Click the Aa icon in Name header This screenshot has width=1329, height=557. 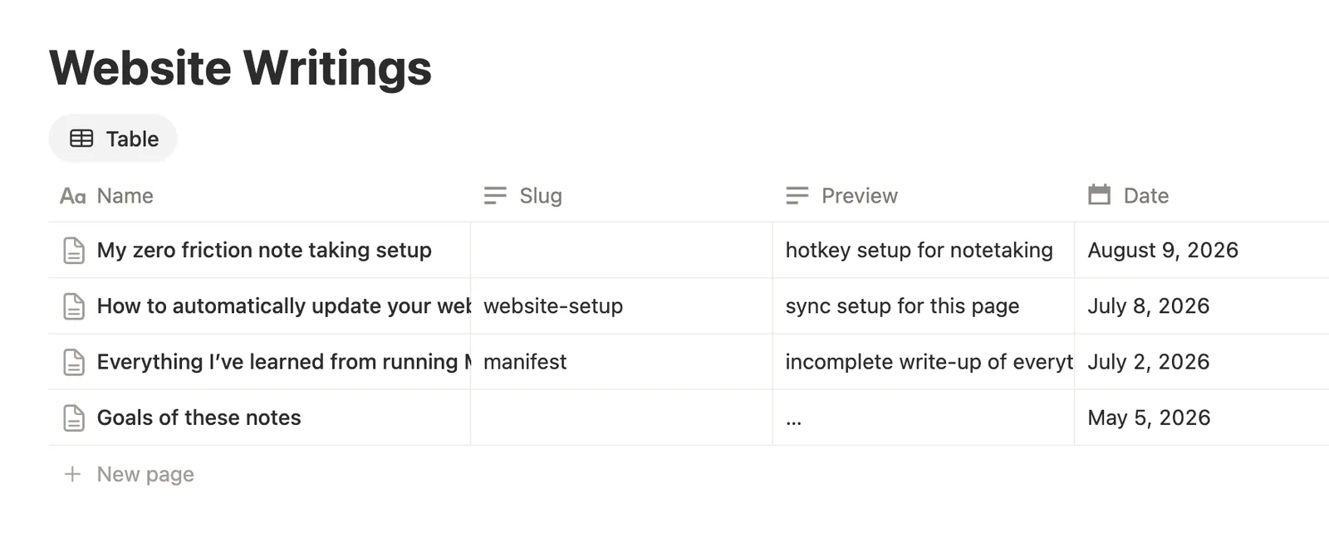tap(73, 196)
